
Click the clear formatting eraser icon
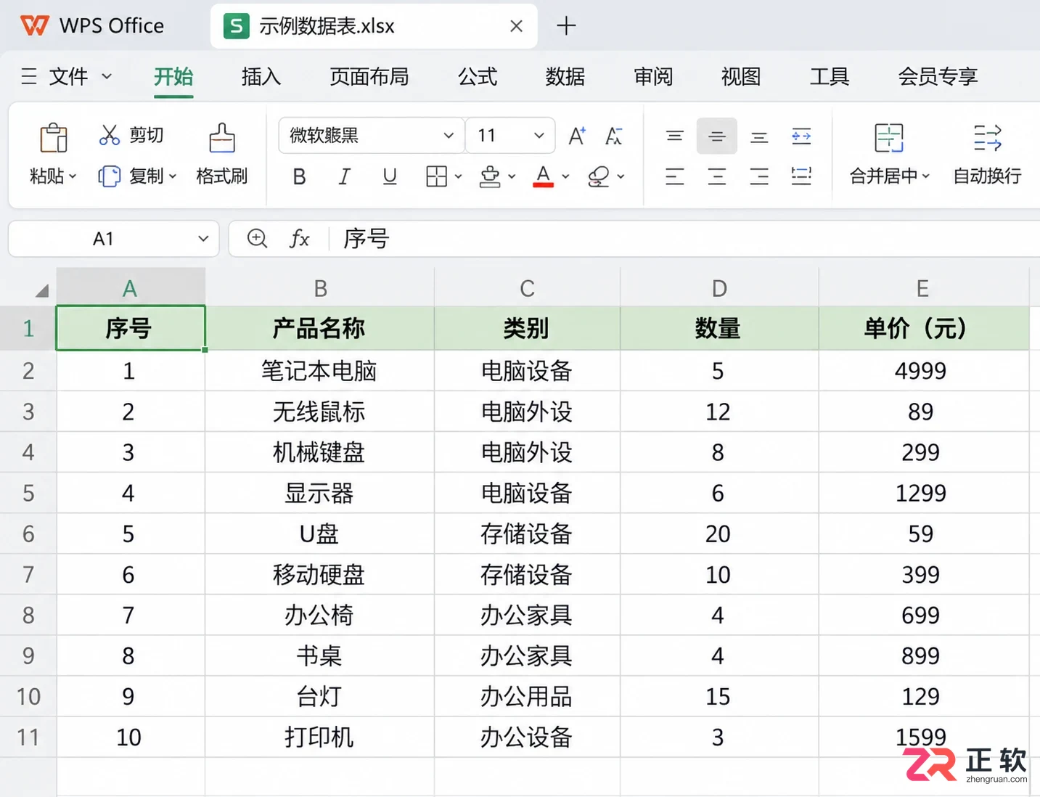(x=599, y=176)
